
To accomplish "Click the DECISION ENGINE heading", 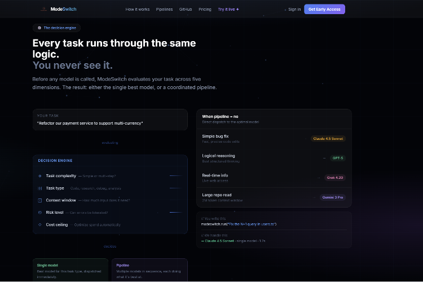I will (x=55, y=161).
